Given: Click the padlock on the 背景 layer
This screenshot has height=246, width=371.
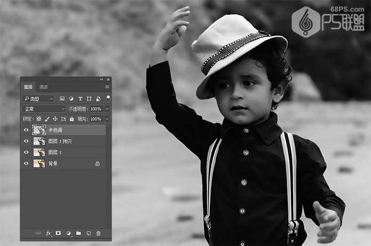Looking at the screenshot, I should coord(97,163).
